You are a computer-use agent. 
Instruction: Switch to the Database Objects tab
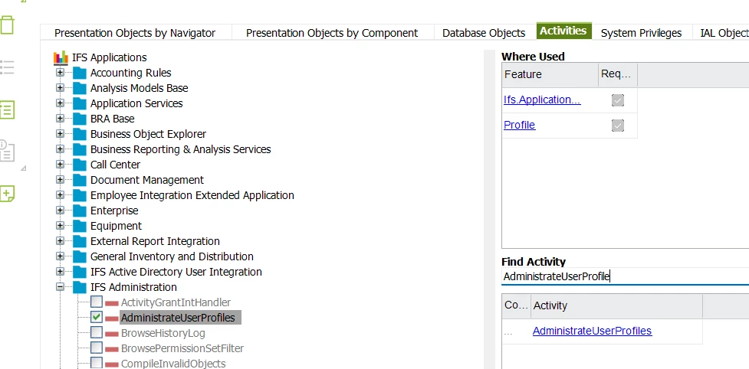tap(484, 33)
